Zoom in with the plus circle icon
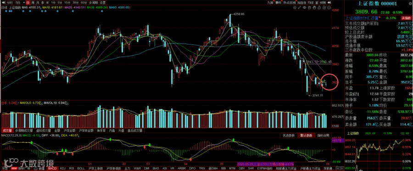This screenshot has width=413, height=171. pos(324,8)
